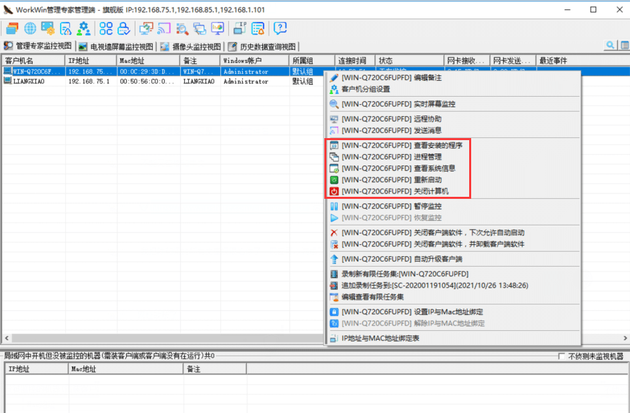
Task: Click the client list scrollbar right arrow
Action: click(x=625, y=338)
